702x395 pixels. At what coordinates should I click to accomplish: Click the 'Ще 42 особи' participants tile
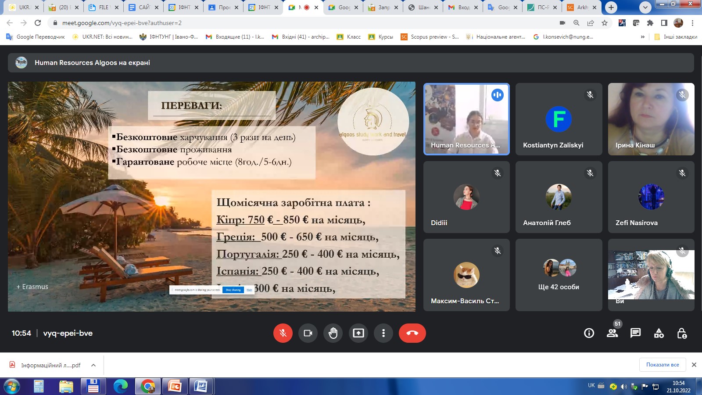559,275
